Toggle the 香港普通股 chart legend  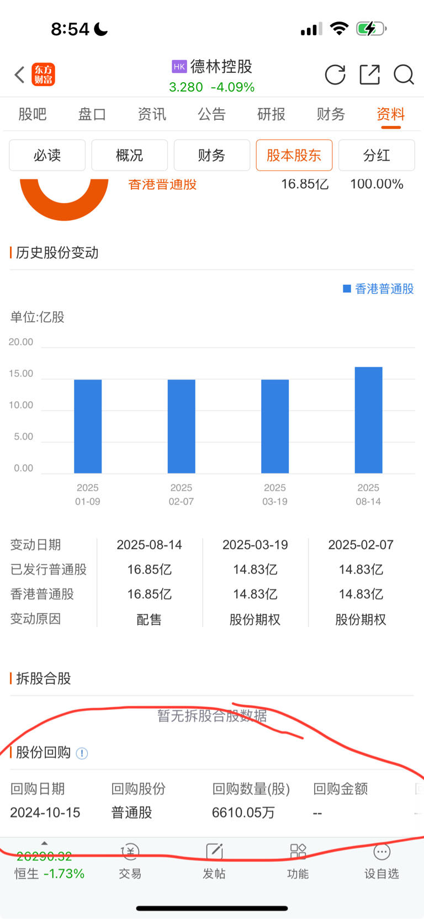(379, 289)
